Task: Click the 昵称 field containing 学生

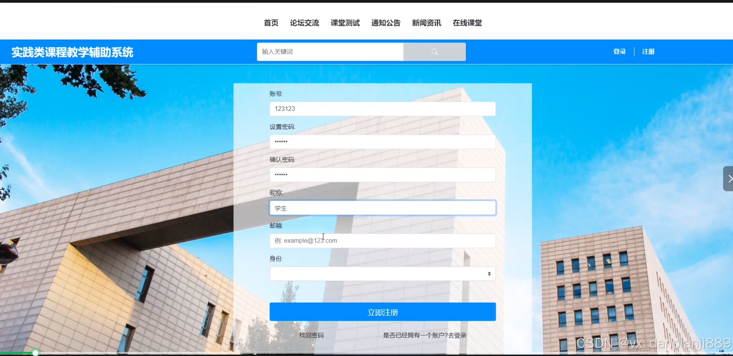Action: click(383, 208)
